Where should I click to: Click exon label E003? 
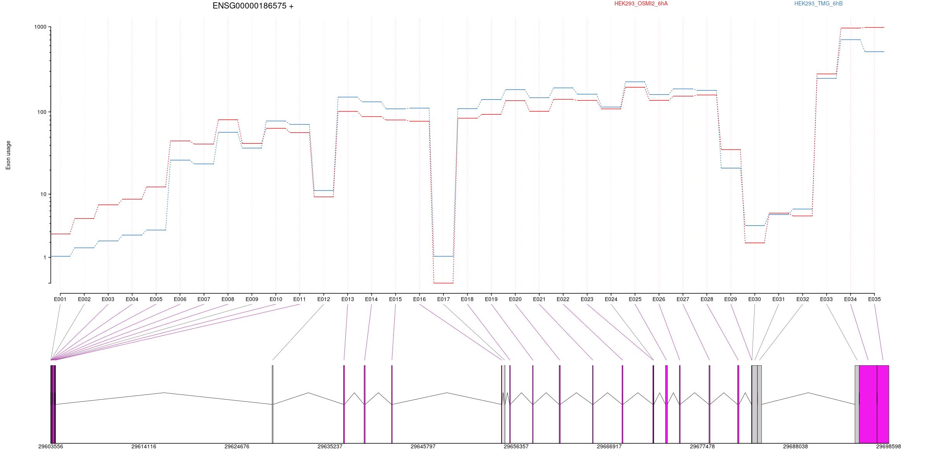click(108, 299)
